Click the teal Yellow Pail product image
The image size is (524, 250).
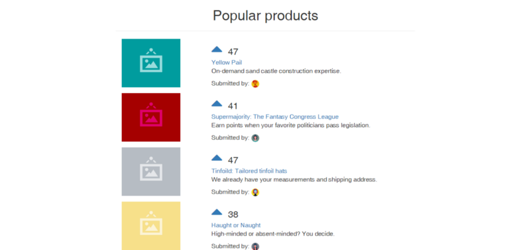151,63
